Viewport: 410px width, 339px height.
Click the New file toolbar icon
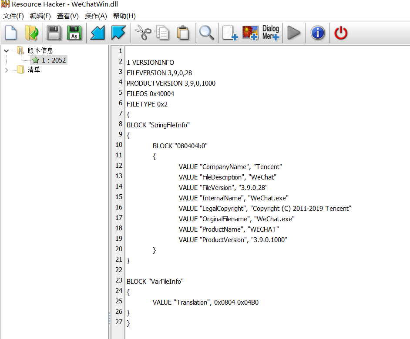pyautogui.click(x=11, y=33)
